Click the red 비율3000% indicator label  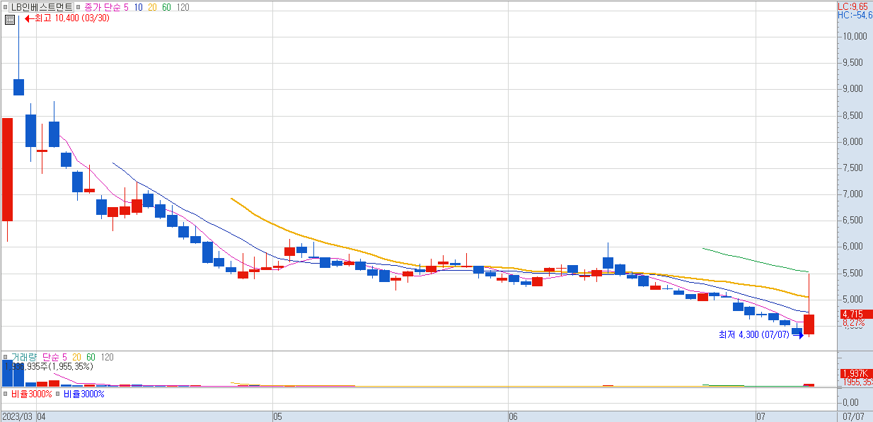click(x=32, y=394)
